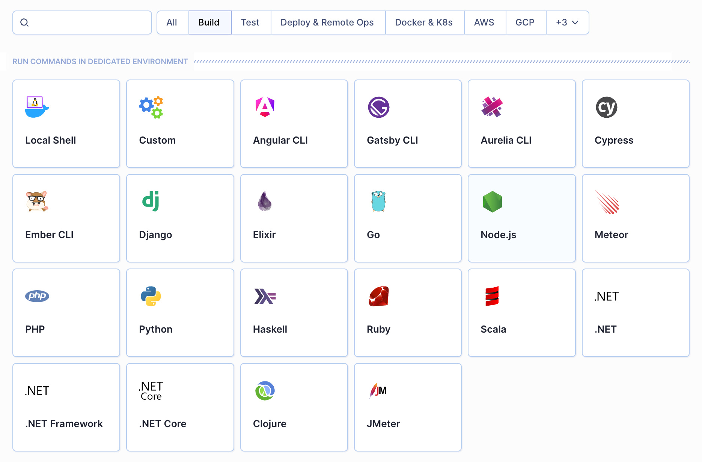Screen dimensions: 702x462
Task: Expand the +3 more categories dropdown
Action: (x=567, y=22)
